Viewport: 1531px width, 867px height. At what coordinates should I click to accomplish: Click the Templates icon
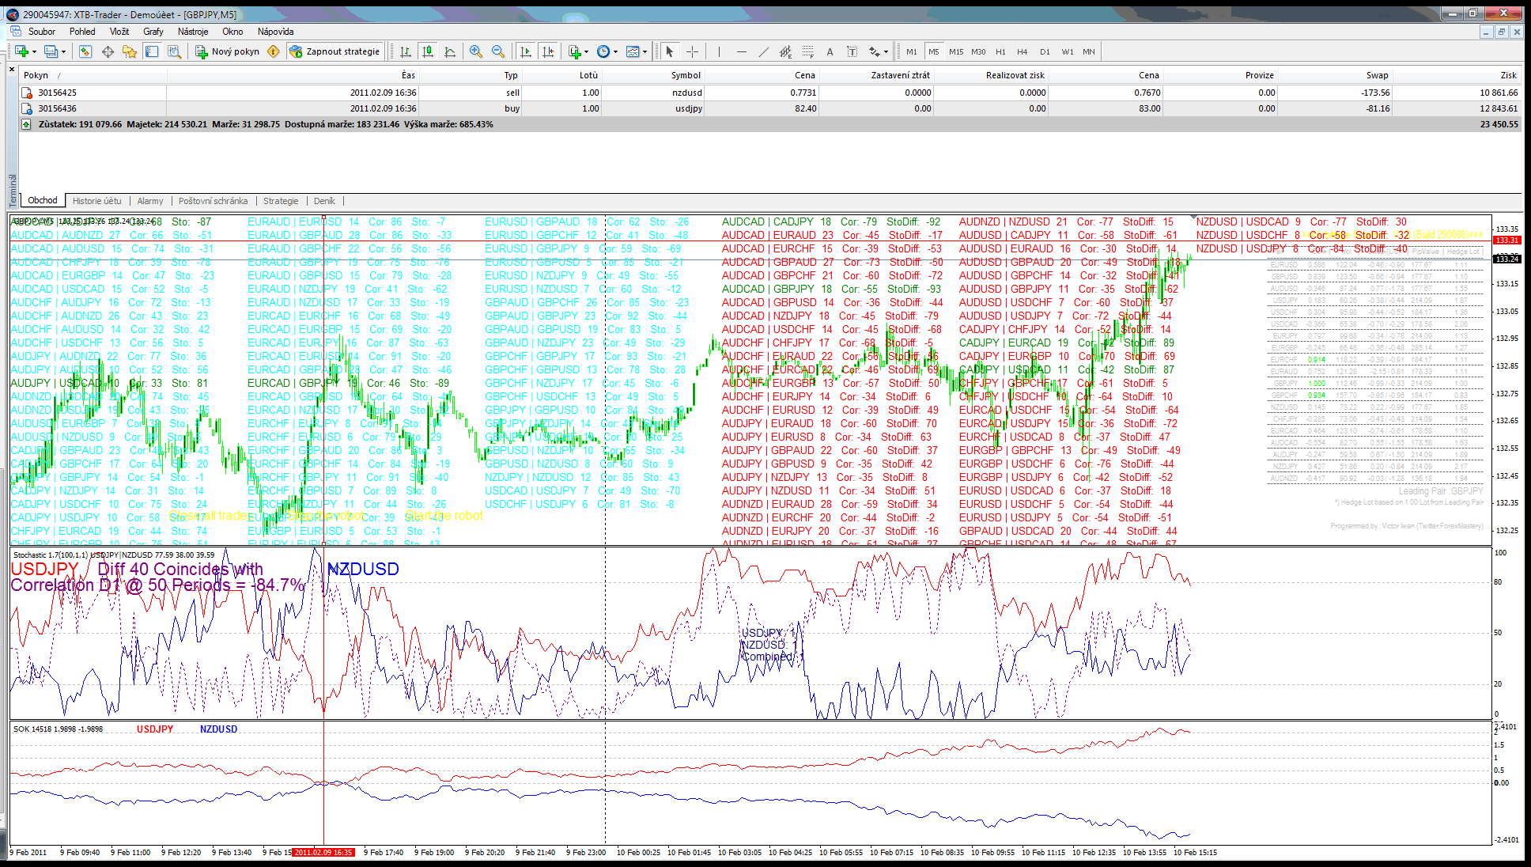pyautogui.click(x=633, y=51)
